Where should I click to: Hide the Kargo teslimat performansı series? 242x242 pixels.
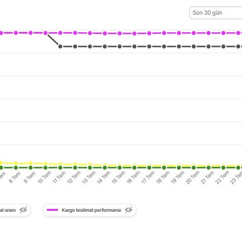pos(128,210)
